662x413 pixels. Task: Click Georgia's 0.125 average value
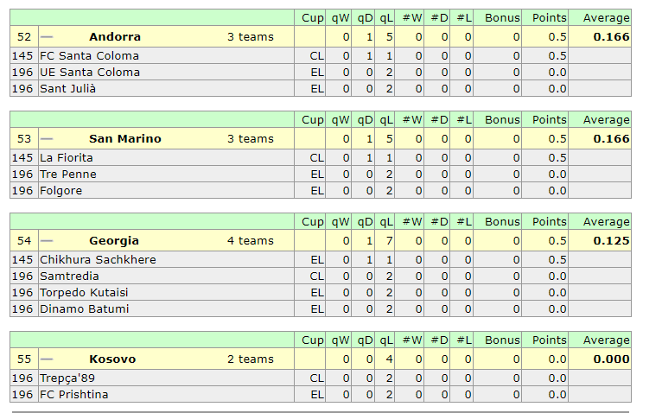(x=611, y=241)
